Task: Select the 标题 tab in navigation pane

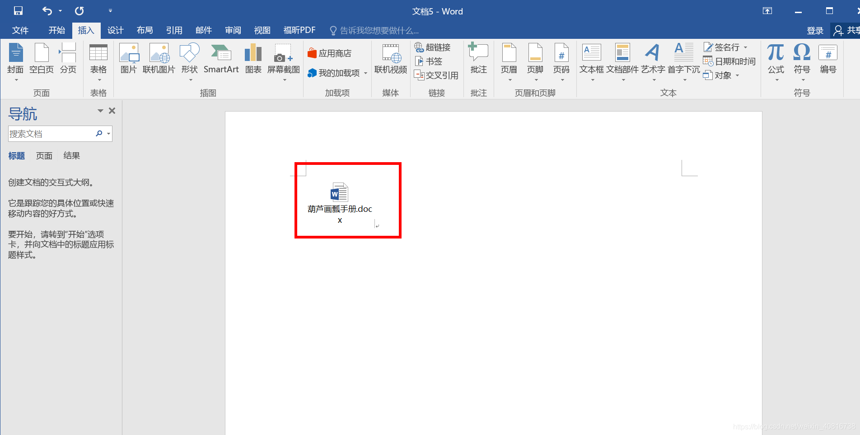Action: coord(17,156)
